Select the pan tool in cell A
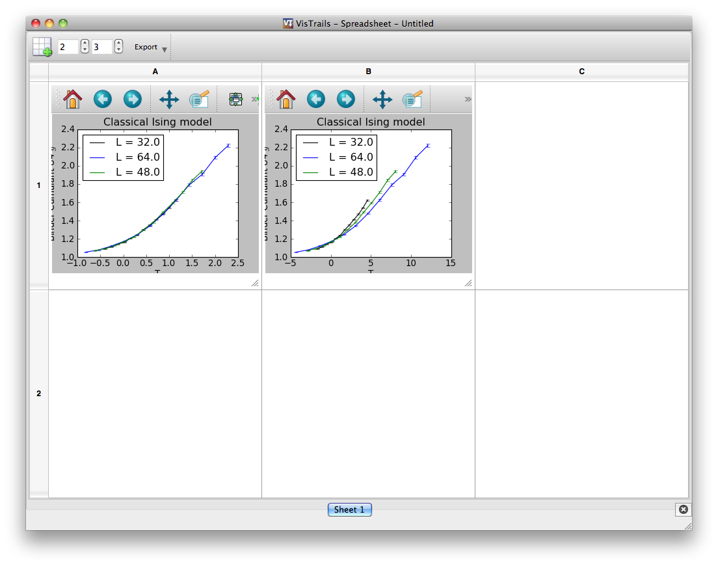Screen dimensions: 718x566 pos(169,100)
